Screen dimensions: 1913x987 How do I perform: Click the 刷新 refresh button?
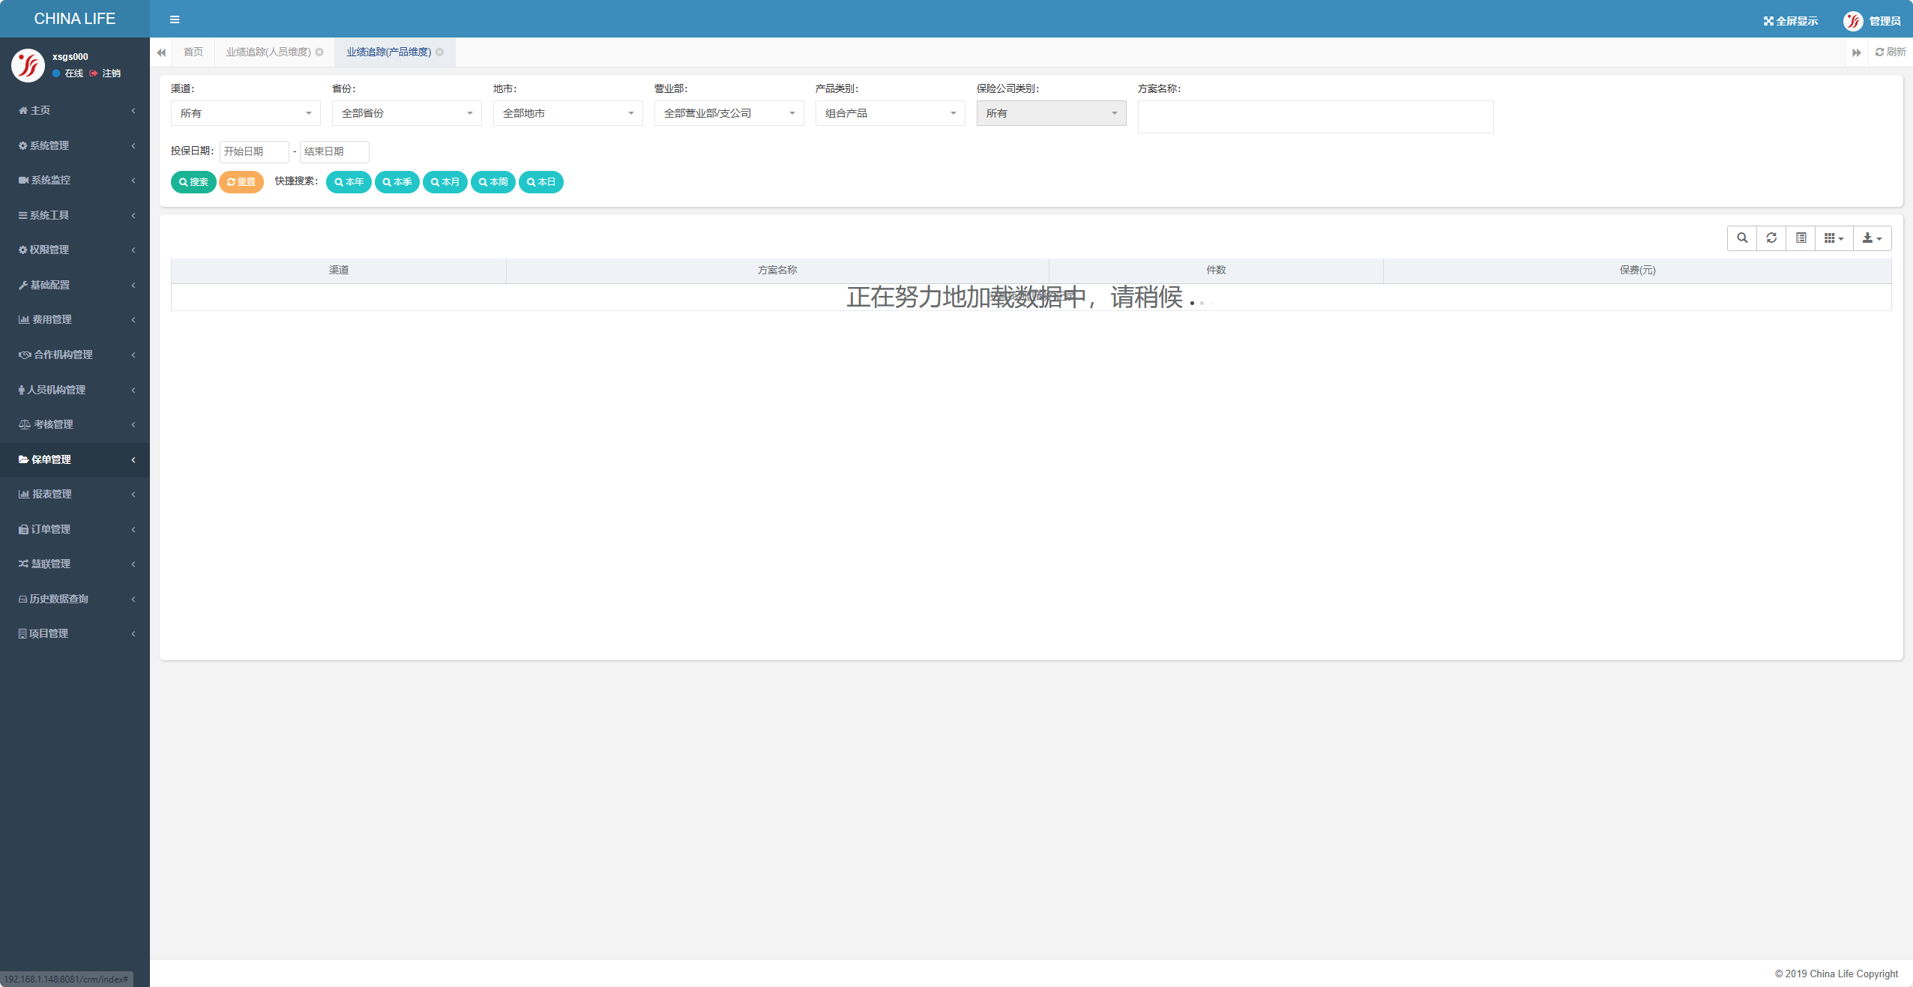[1891, 52]
